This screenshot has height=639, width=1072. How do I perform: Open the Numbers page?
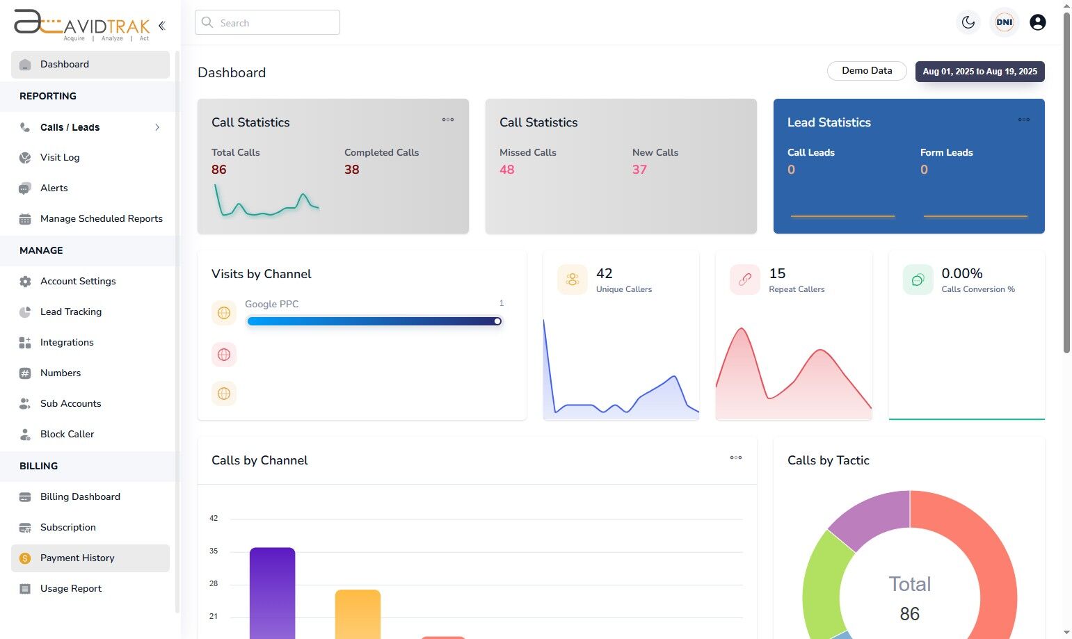(90, 373)
